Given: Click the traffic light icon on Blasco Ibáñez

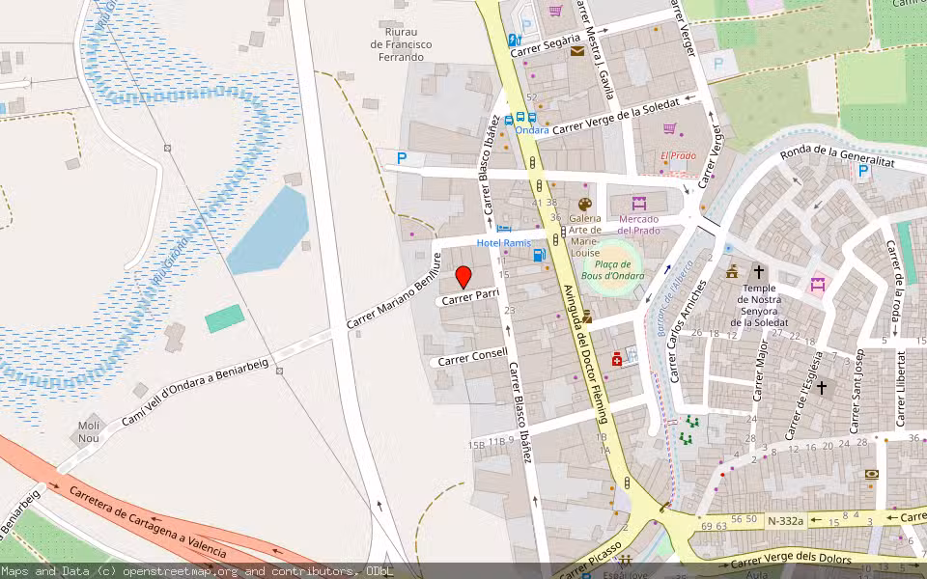Looking at the screenshot, I should (538, 184).
